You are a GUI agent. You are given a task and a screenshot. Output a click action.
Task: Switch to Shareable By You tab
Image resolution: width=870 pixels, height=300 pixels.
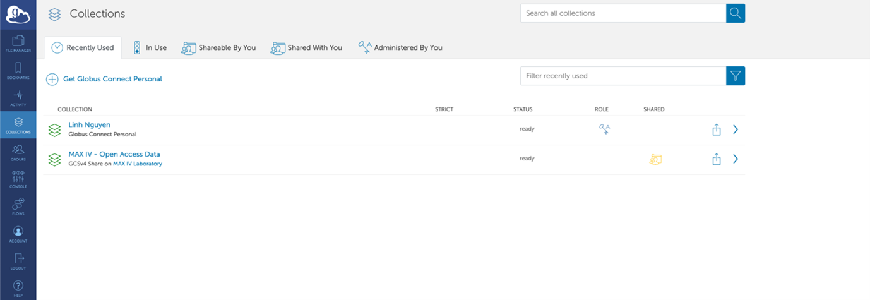click(x=218, y=47)
